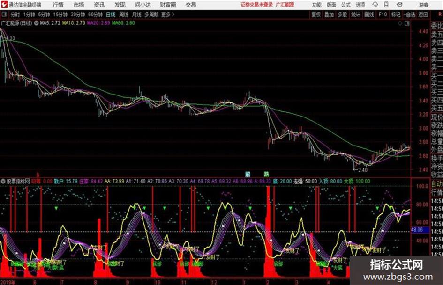The image size is (443, 285).
Task: Click the 大顶: 100.00 indicator value
Action: [357, 181]
